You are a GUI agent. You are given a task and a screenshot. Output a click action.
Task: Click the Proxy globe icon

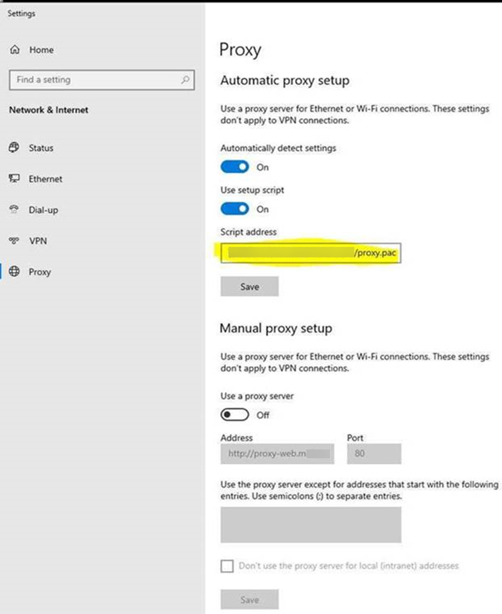click(x=14, y=272)
